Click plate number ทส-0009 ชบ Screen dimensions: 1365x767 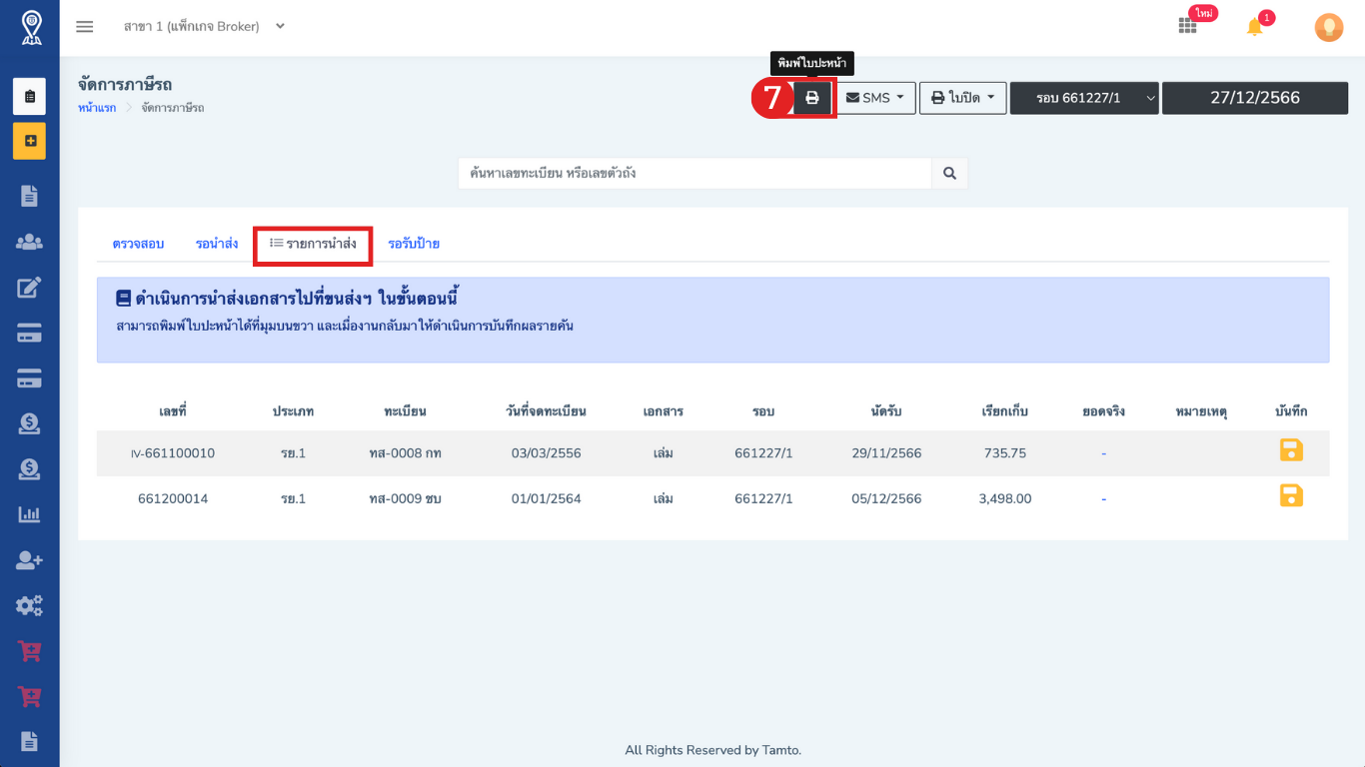(405, 498)
